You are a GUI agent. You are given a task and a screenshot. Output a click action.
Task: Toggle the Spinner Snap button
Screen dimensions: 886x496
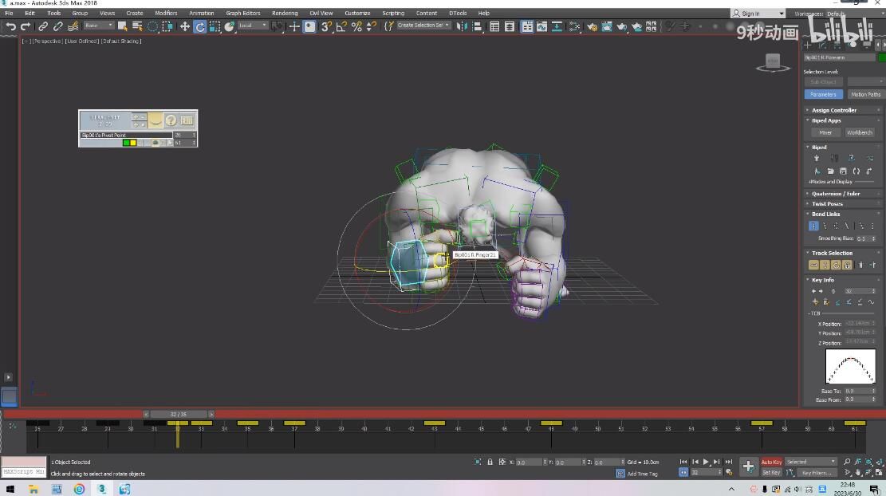[x=372, y=26]
